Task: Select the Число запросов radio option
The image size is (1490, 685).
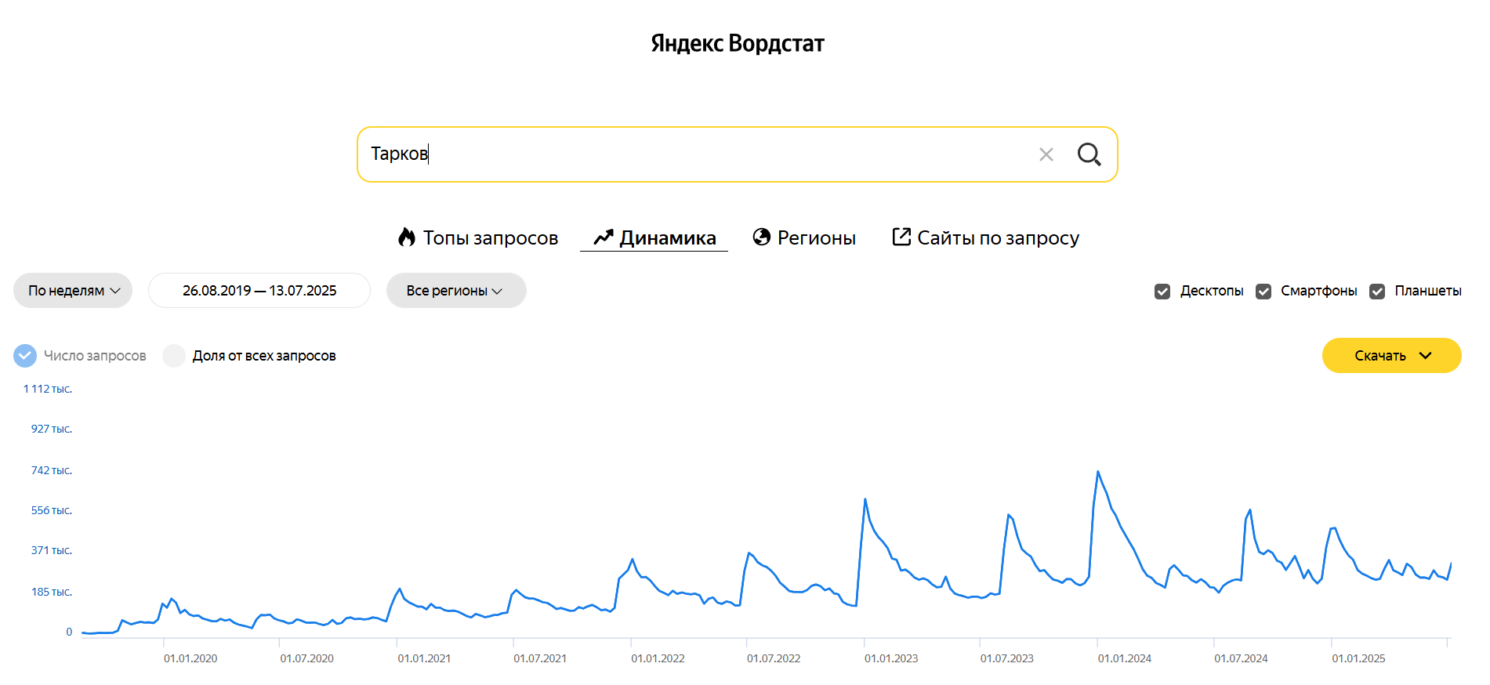Action: point(25,356)
